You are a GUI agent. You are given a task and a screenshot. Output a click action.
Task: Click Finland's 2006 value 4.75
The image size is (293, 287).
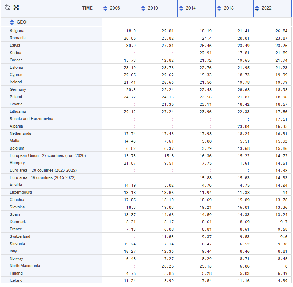[131, 273]
